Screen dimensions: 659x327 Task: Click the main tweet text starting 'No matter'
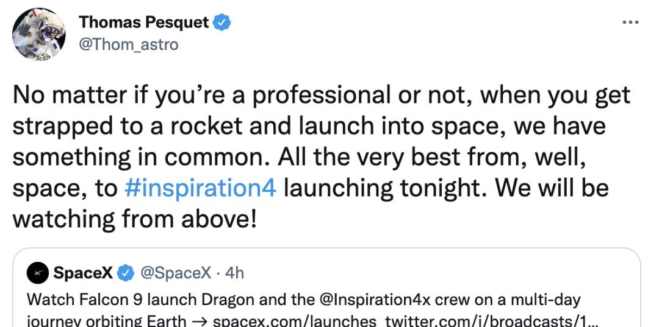point(321,96)
